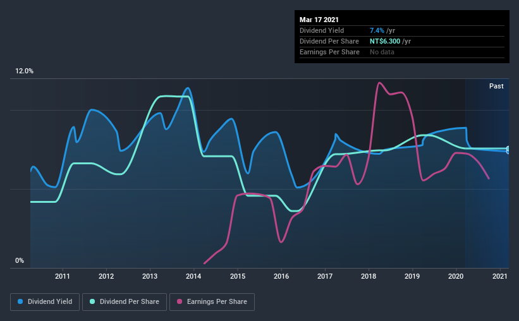Click the 2016 x-axis label
This screenshot has height=321, width=519.
(281, 276)
